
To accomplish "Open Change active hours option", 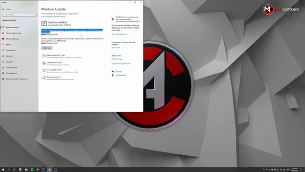I will click(x=54, y=63).
